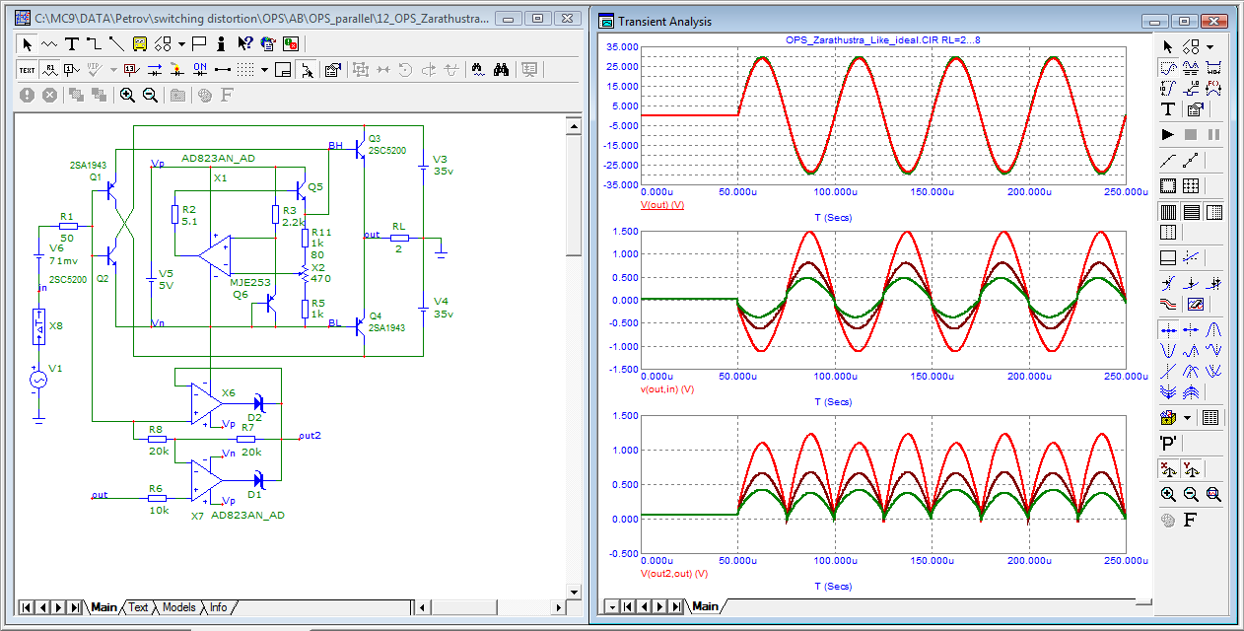The image size is (1244, 631).
Task: Open the graphics dropdown in analysis toolbar
Action: pyautogui.click(x=1209, y=46)
